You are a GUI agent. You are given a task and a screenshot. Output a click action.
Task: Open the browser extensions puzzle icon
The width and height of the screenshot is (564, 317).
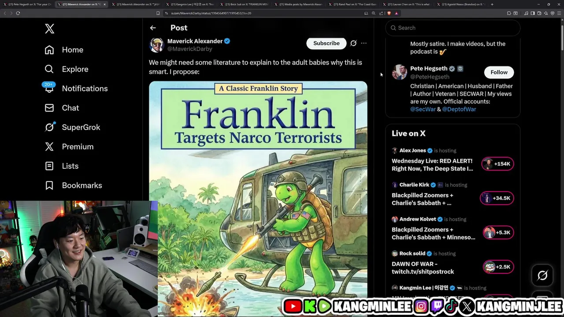point(508,13)
